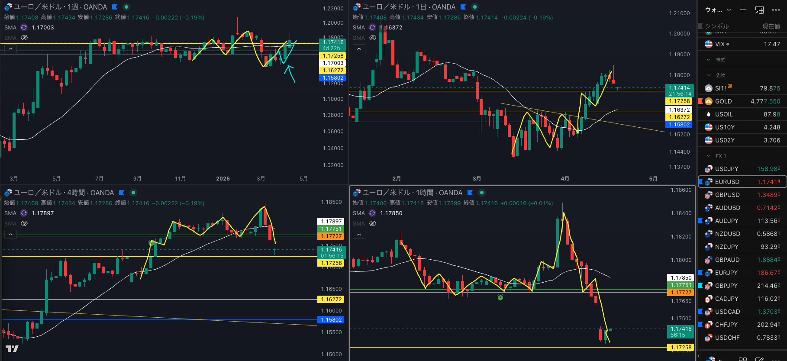
Task: Toggle visibility of hidden SMA on daily chart
Action: click(x=373, y=38)
